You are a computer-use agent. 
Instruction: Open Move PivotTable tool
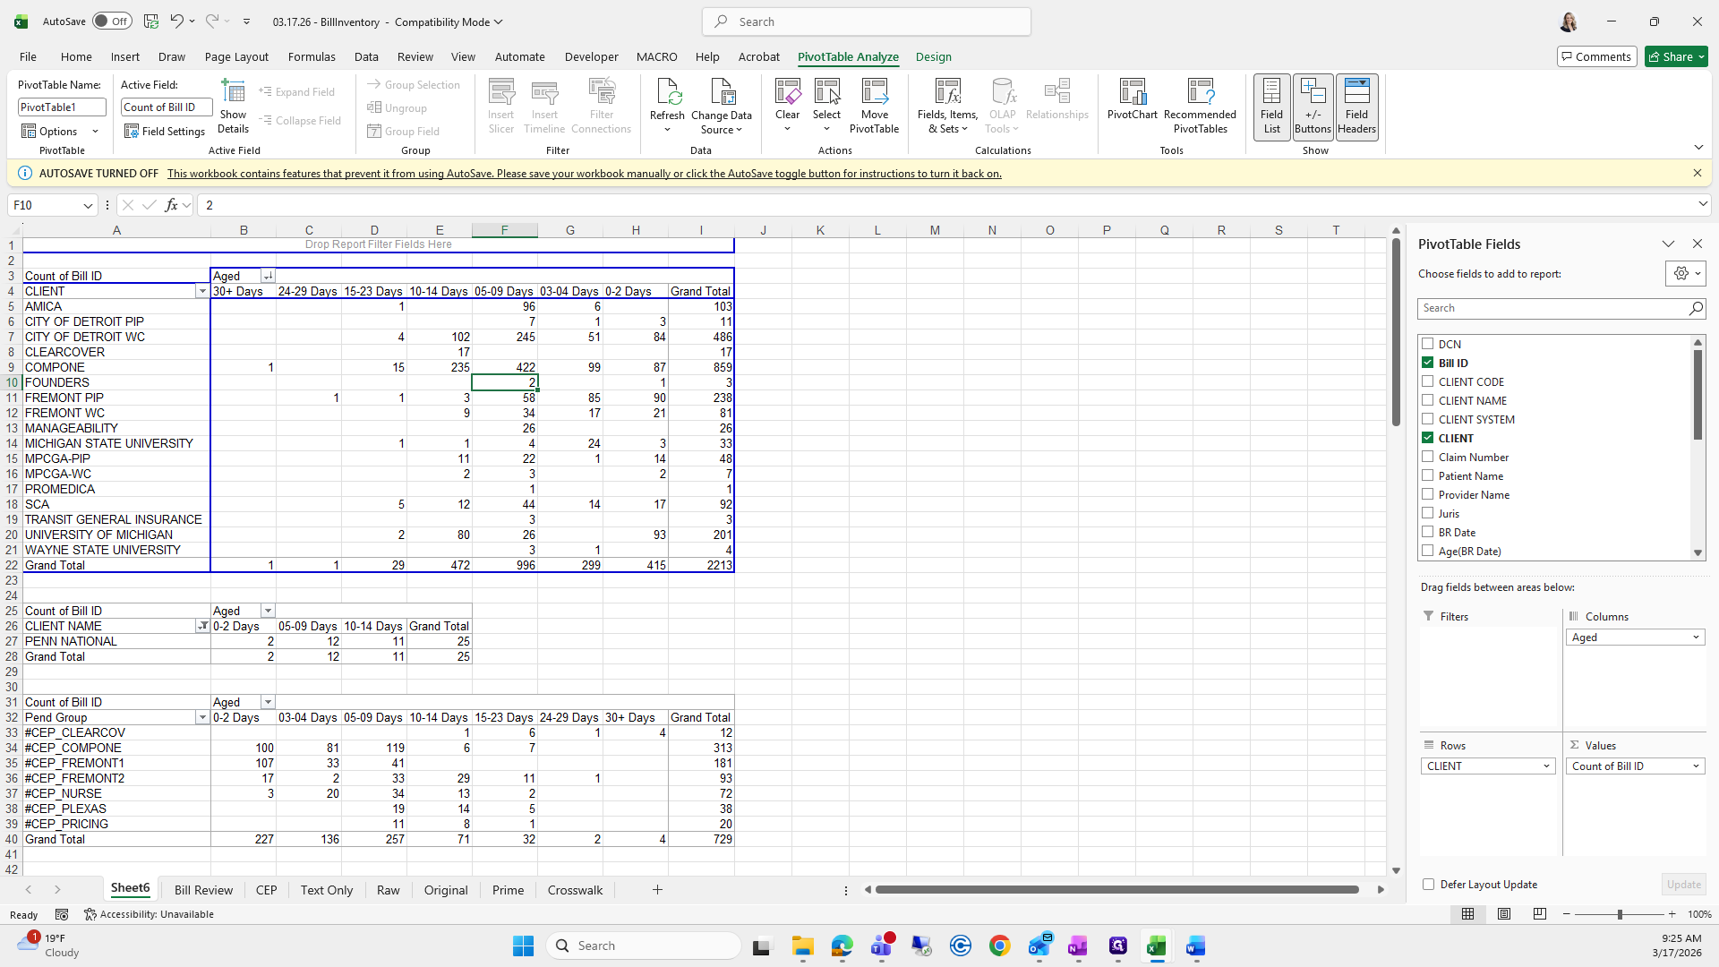pyautogui.click(x=874, y=106)
